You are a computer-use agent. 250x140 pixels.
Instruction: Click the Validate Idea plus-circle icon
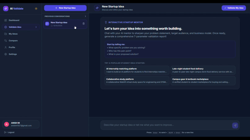coord(6,27)
